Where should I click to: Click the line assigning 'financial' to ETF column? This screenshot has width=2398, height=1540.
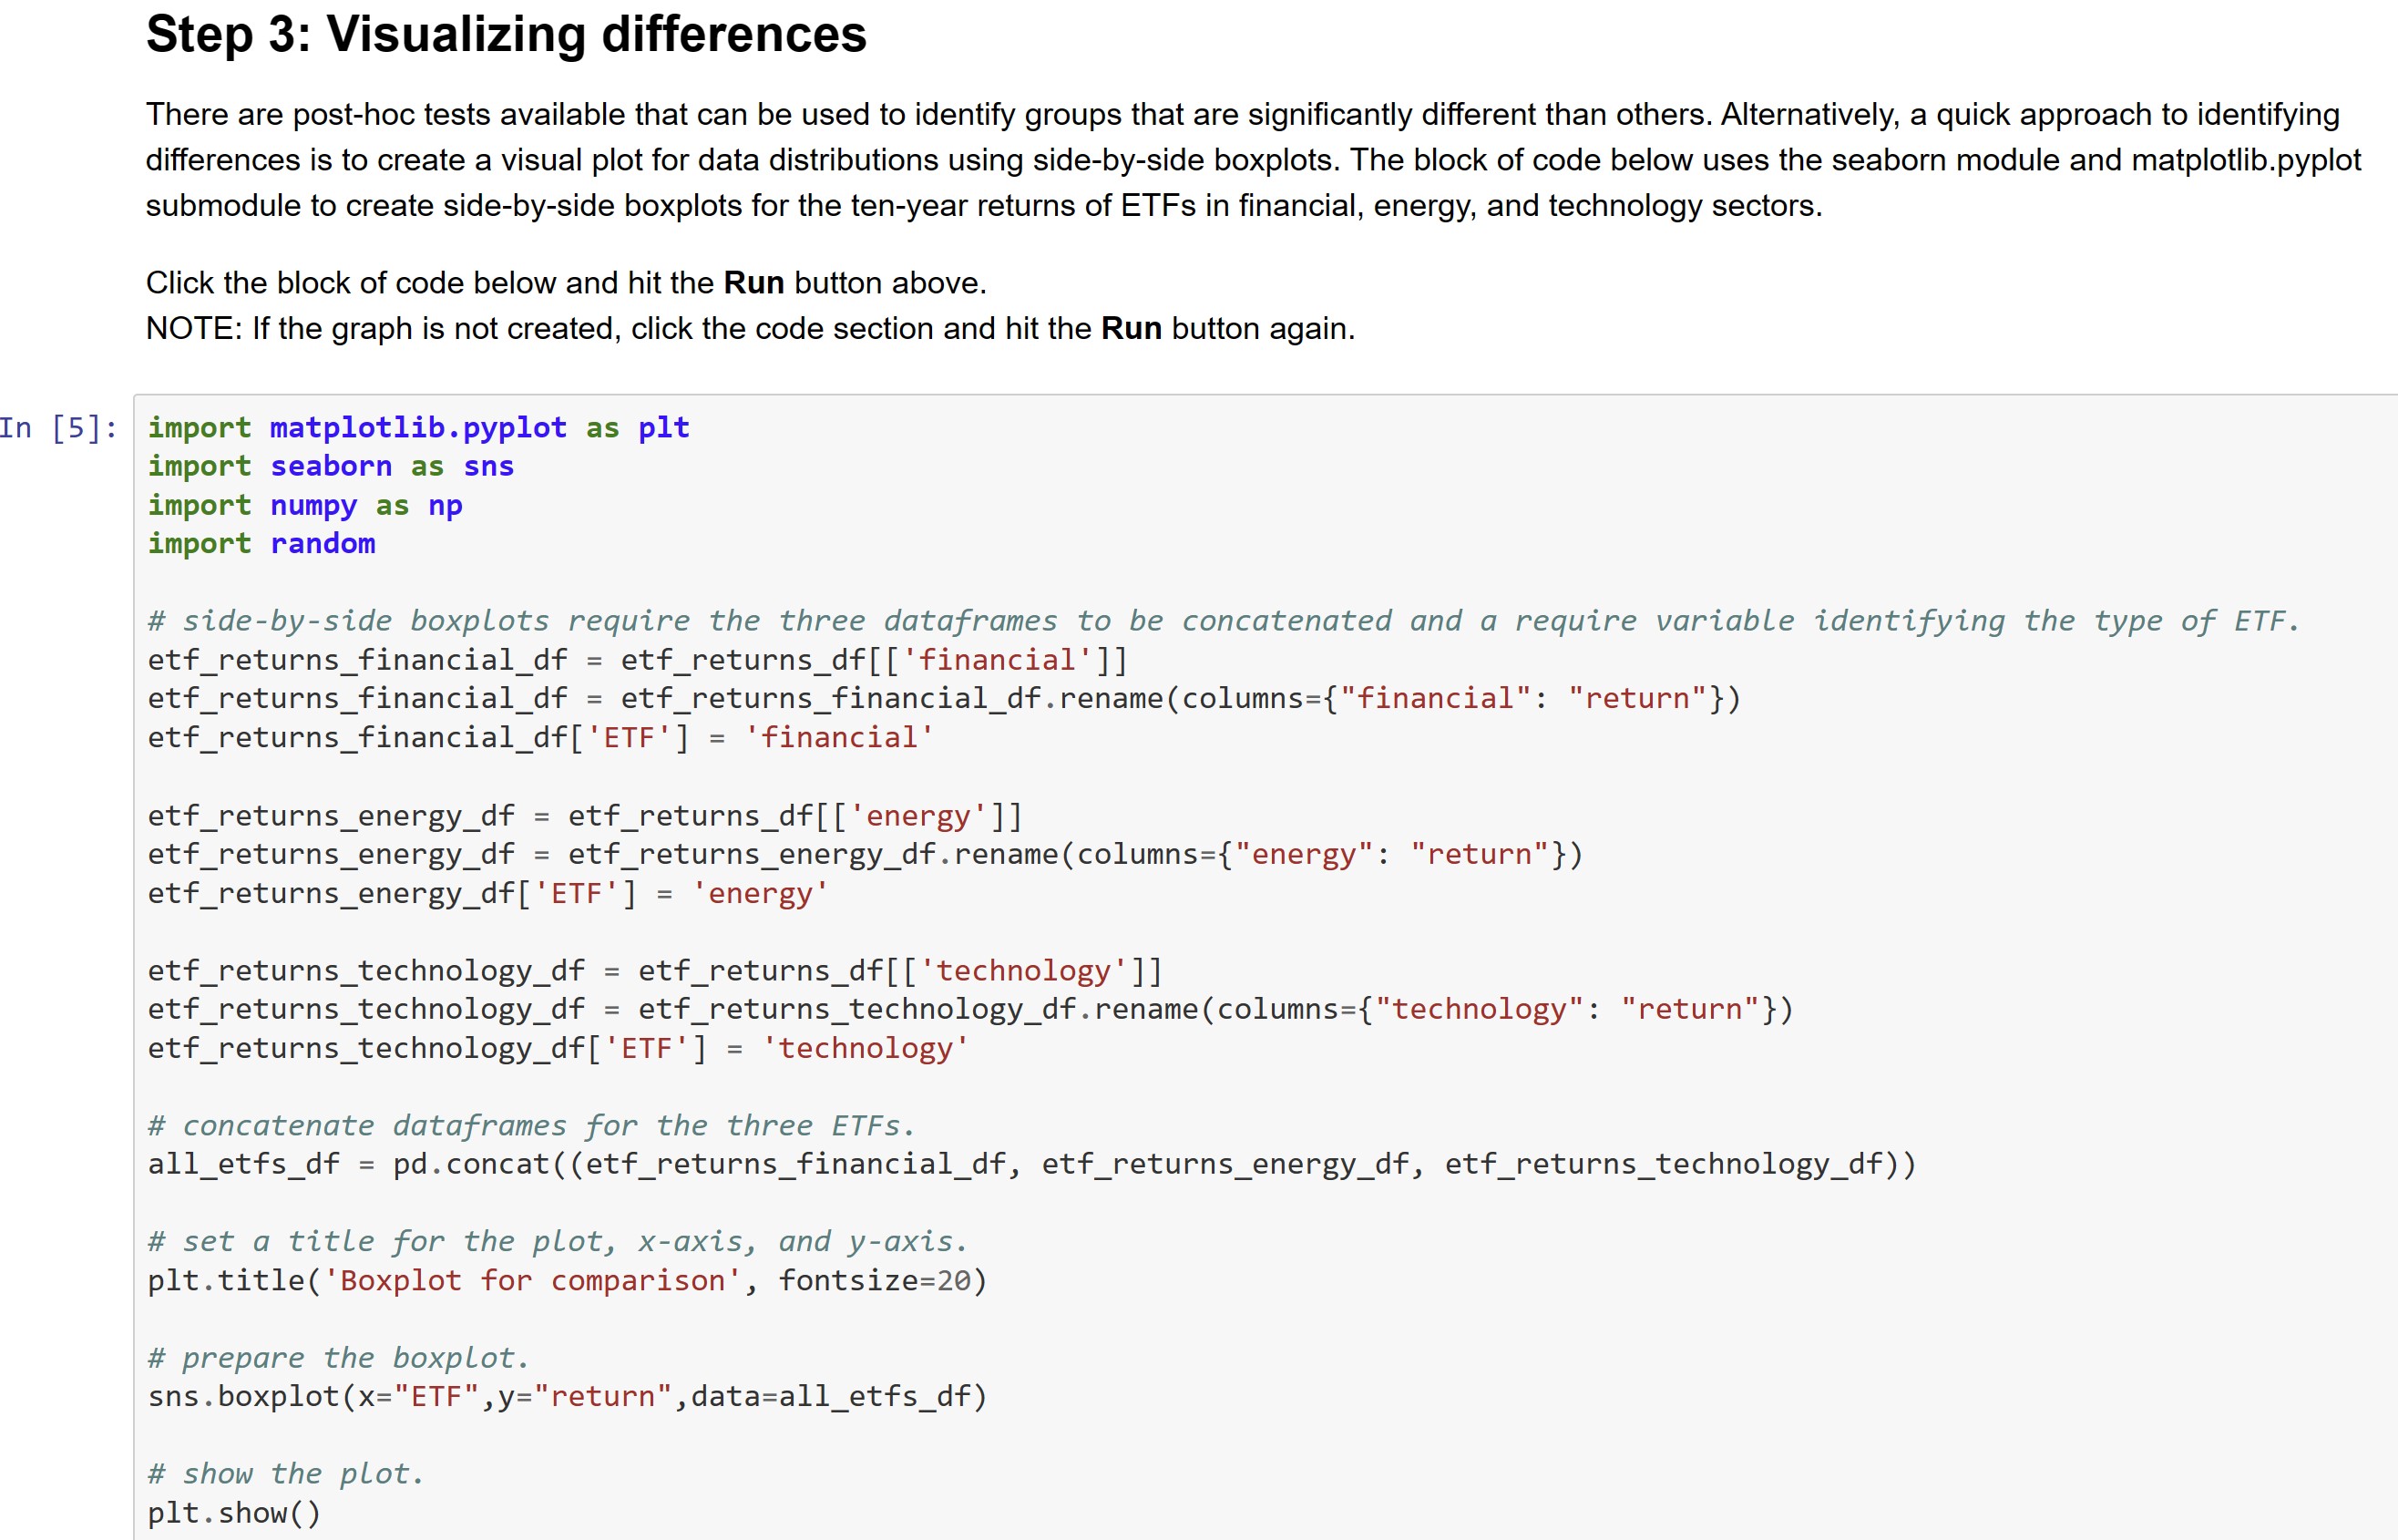[539, 738]
